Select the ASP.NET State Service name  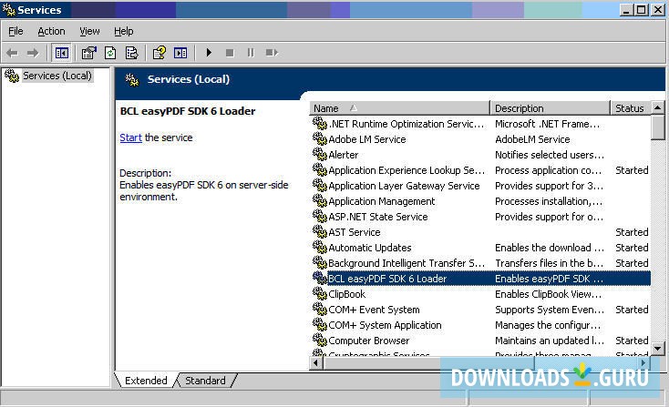[x=378, y=217]
